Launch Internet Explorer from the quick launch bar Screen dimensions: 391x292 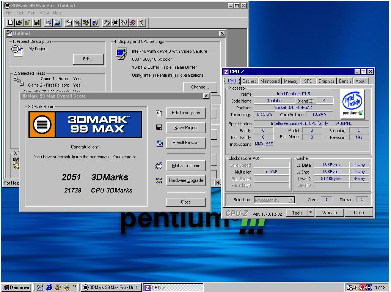pos(49,287)
